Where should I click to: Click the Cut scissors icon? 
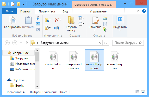[x=38, y=18]
